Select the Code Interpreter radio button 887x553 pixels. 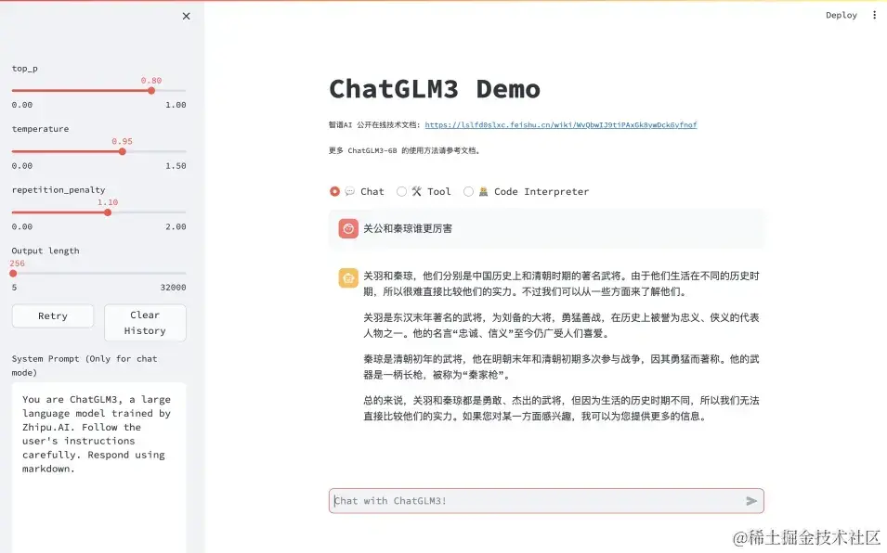(x=468, y=191)
